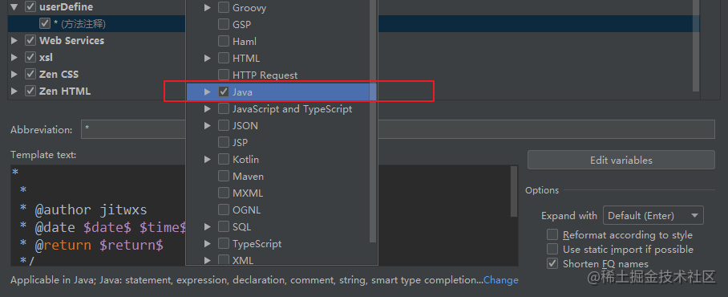Select the Zen HTML group label
This screenshot has height=297, width=728.
pos(65,91)
